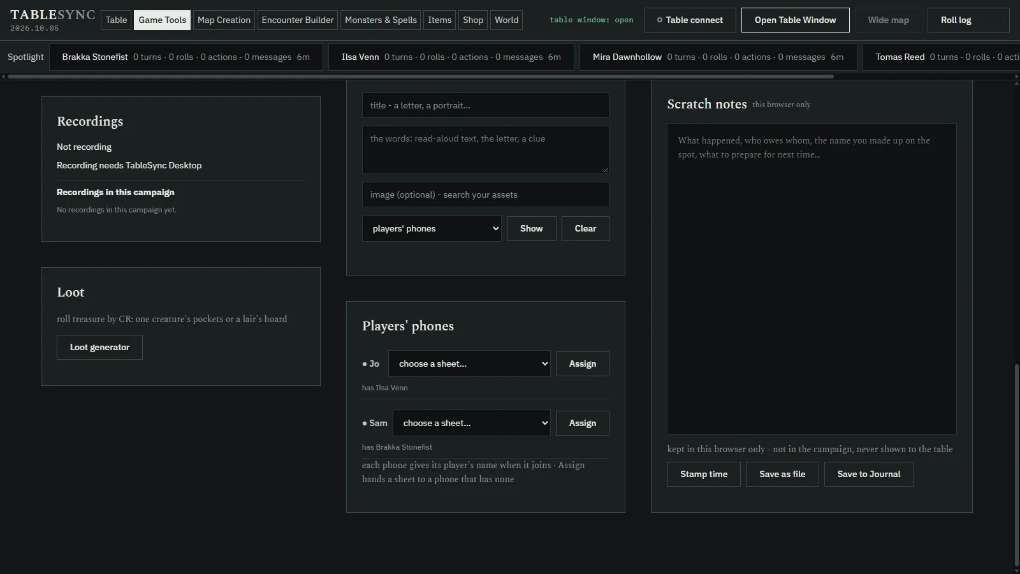Open the Map Creation tab
This screenshot has width=1020, height=574.
[224, 20]
